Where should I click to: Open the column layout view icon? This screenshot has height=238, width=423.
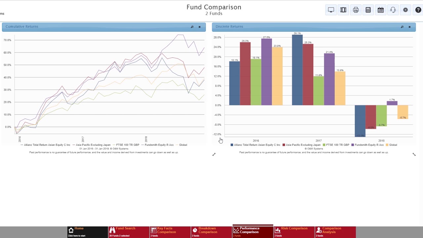[x=343, y=10]
